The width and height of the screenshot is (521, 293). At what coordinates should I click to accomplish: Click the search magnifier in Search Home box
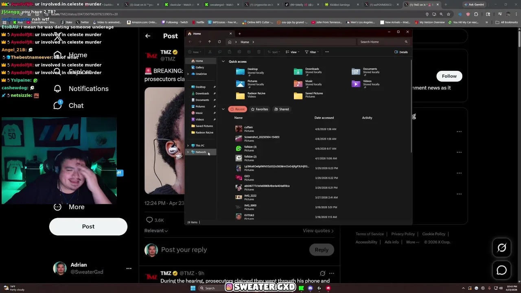point(406,42)
